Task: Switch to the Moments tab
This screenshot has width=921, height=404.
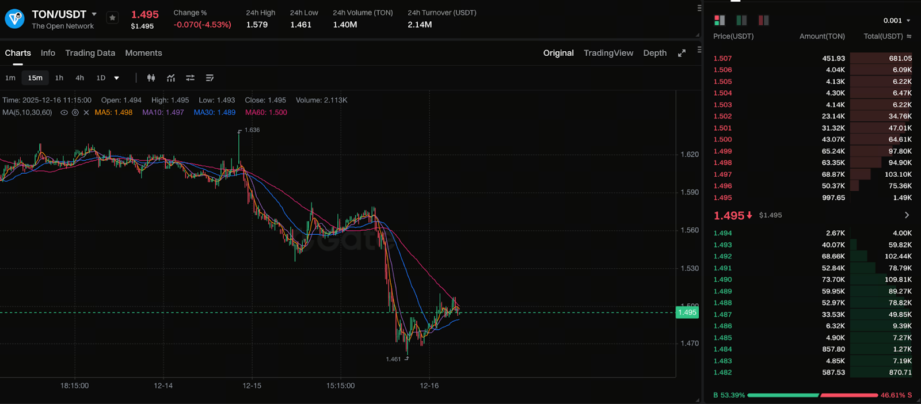Action: 143,53
